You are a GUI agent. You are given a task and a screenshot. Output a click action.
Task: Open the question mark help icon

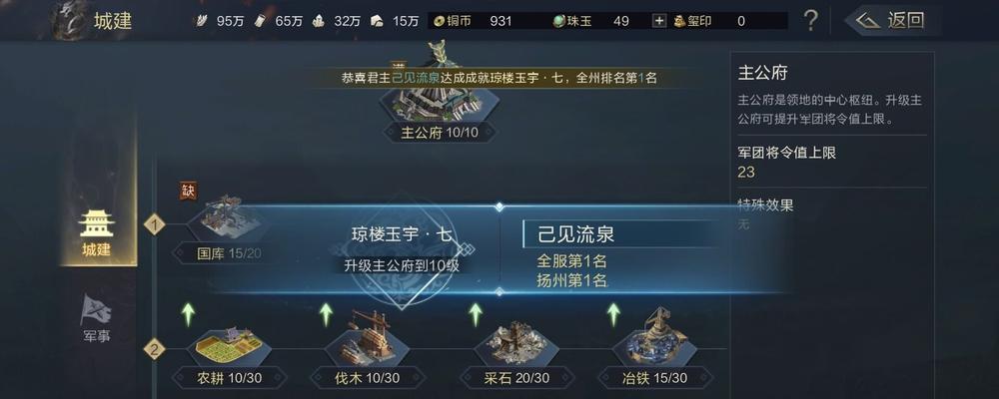tap(810, 21)
